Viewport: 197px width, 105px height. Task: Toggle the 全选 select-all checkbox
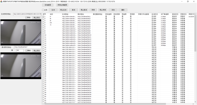(x=43, y=10)
